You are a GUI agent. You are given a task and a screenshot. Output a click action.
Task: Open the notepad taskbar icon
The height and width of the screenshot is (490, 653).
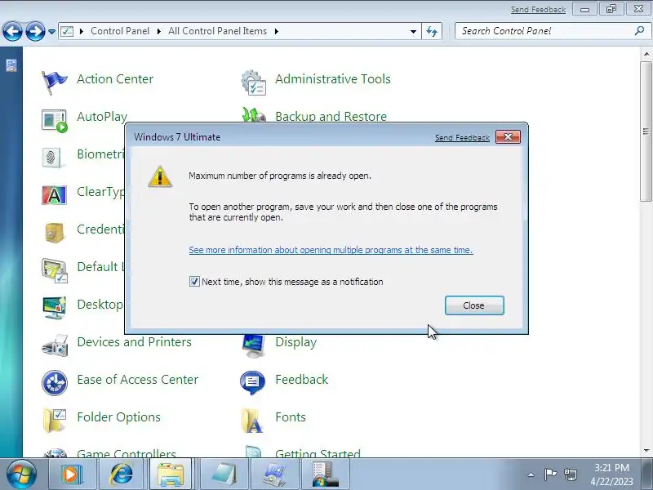224,474
